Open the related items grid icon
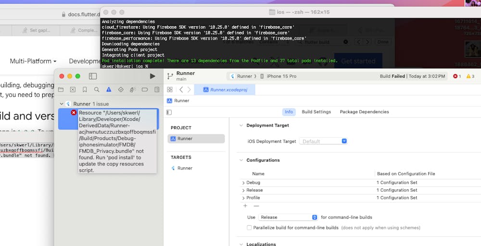 point(170,90)
